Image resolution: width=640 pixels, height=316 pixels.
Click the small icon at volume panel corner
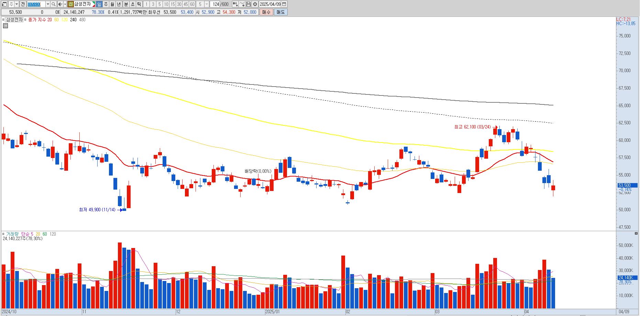[636, 234]
